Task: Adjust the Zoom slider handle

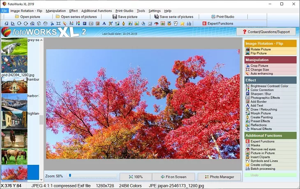Action: [x=70, y=175]
